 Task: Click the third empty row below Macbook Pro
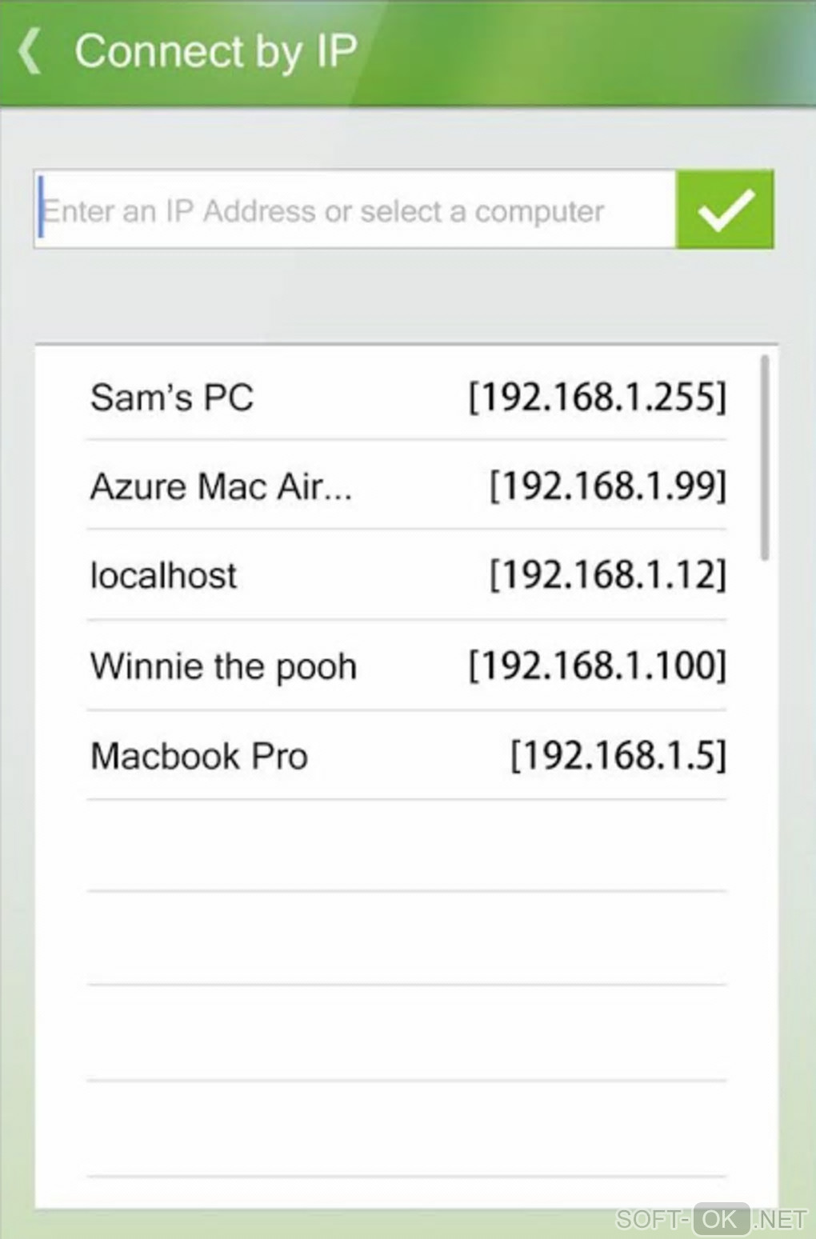[x=406, y=1033]
